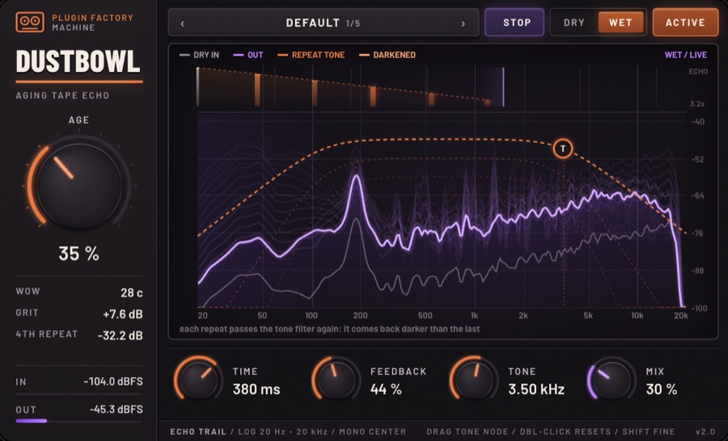
Task: Switch monitoring to DRY
Action: pyautogui.click(x=574, y=23)
